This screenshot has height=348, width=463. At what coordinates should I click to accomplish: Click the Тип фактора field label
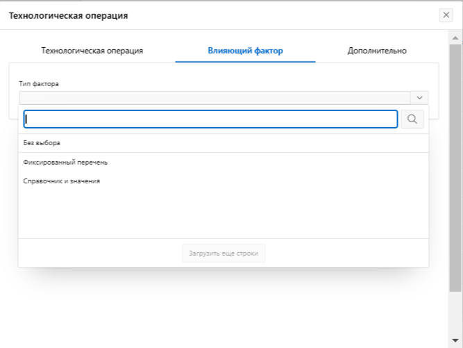[39, 84]
